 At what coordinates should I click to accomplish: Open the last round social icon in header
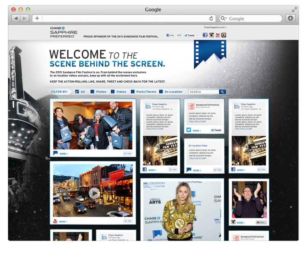tap(224, 35)
